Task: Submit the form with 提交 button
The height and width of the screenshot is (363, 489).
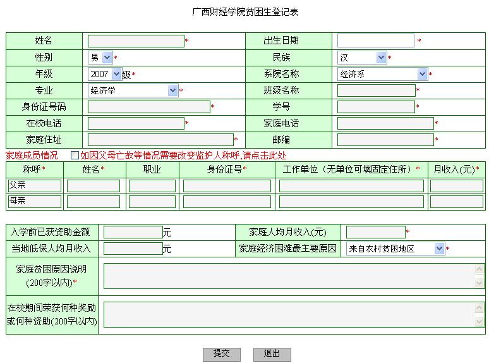Action: pos(221,354)
